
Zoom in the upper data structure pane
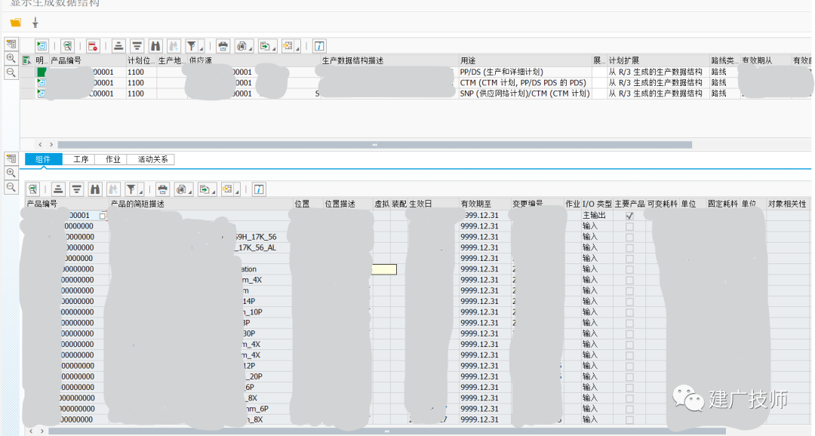(11, 58)
